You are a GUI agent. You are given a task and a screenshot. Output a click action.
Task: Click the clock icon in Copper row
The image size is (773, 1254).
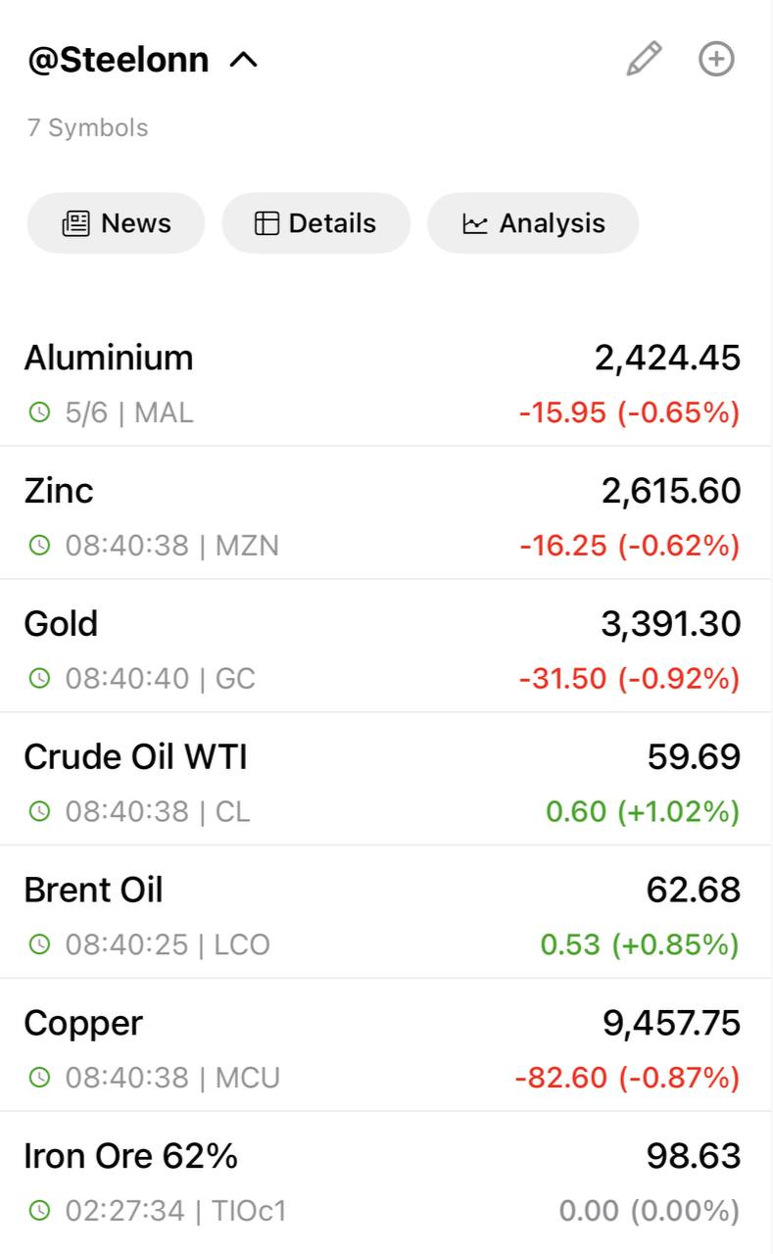pyautogui.click(x=39, y=1078)
